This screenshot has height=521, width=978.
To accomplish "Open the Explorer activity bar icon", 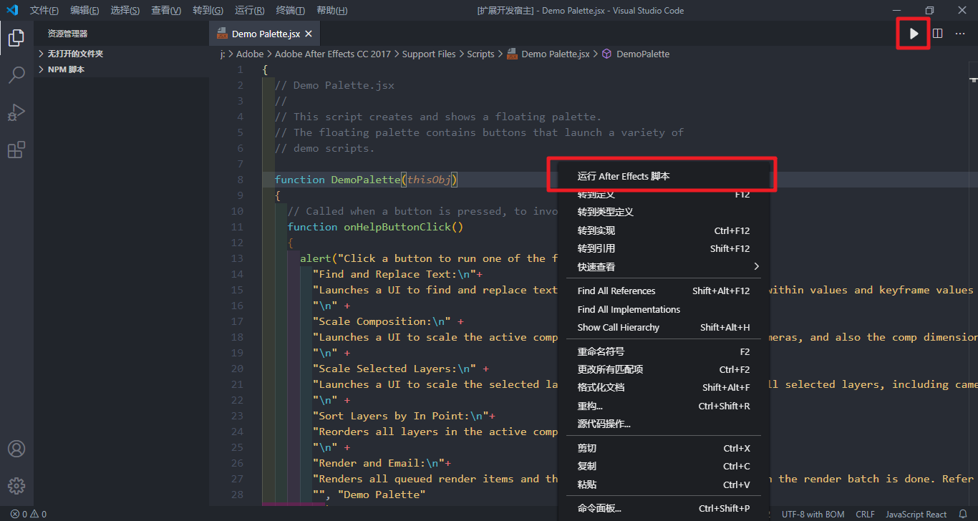I will (x=16, y=38).
